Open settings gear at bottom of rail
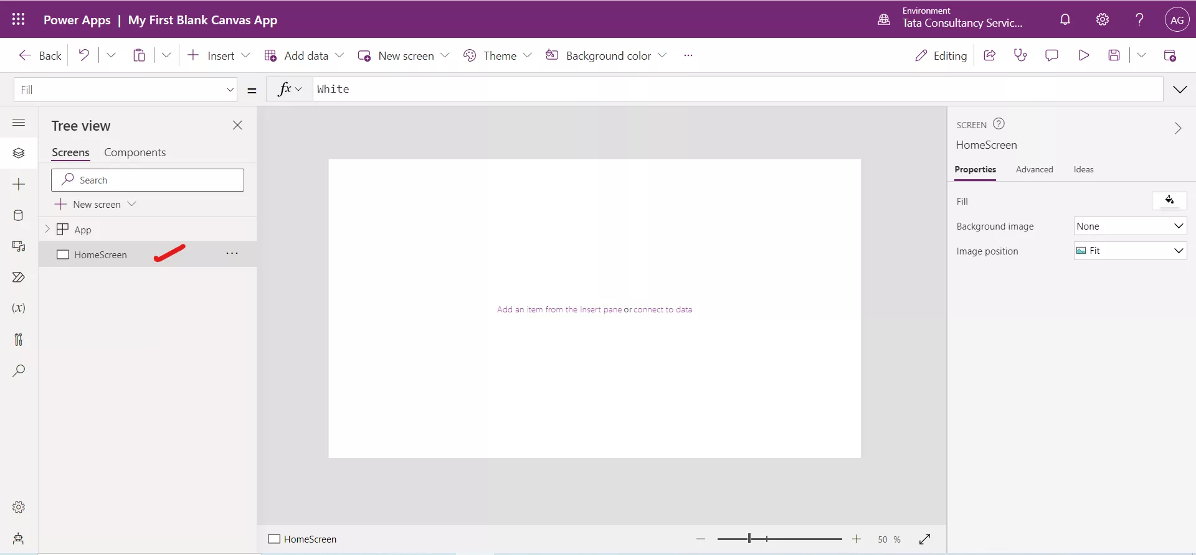Image resolution: width=1196 pixels, height=555 pixels. [x=19, y=507]
